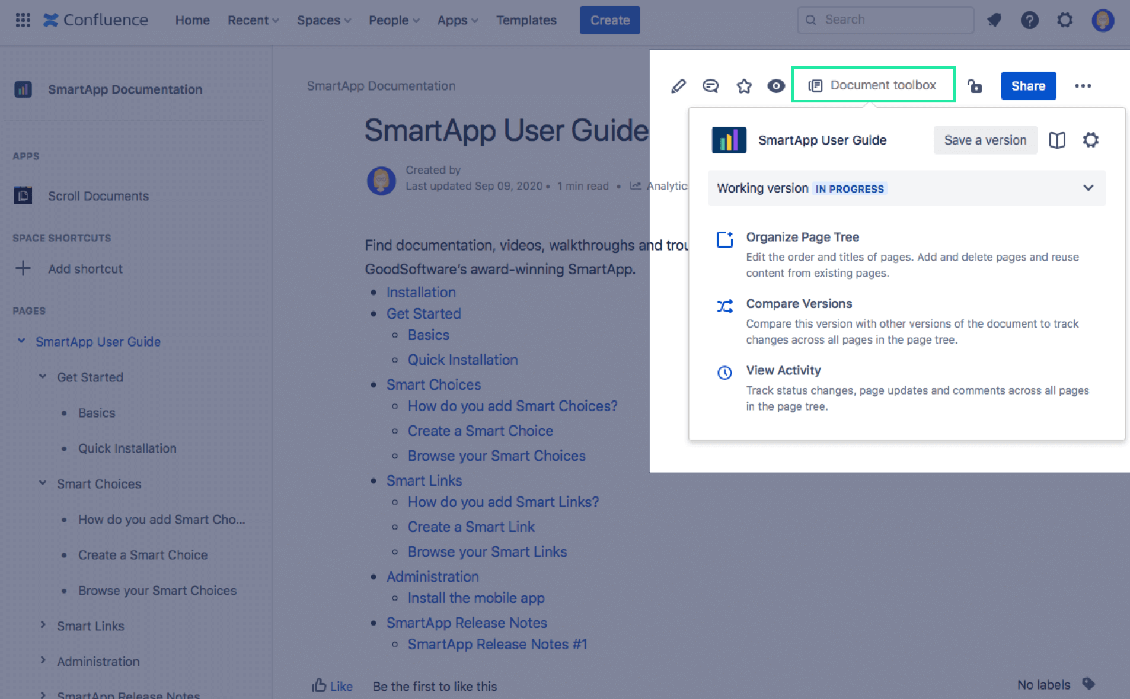The image size is (1130, 699).
Task: Open the app switcher grid icon
Action: (23, 20)
